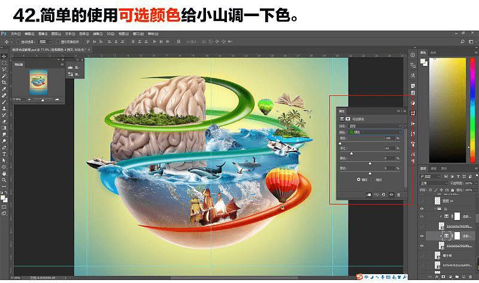Open the Edit (编辑) menu
Screen dimensions: 479x283
[29, 34]
